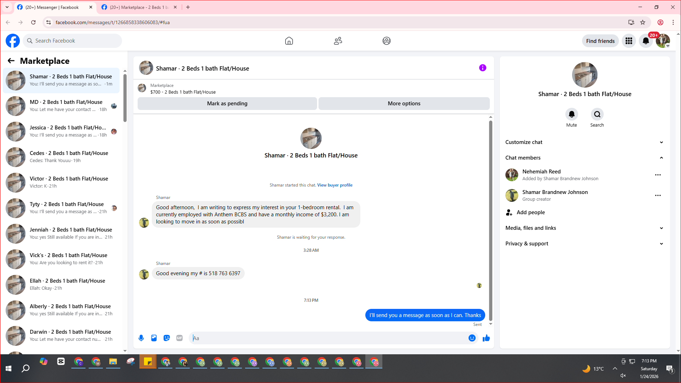
Task: Expand Customize chat section
Action: (x=584, y=142)
